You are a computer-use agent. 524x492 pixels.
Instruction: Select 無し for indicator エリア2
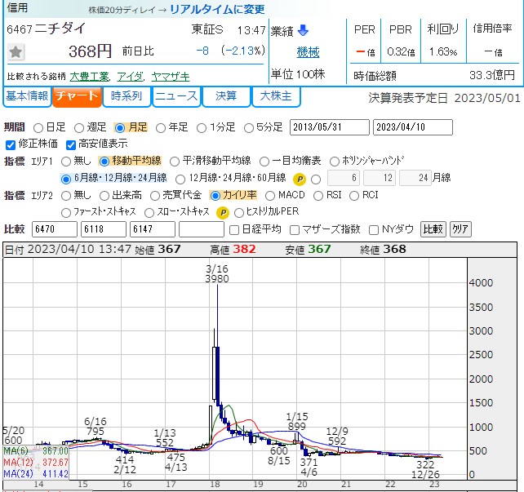pyautogui.click(x=66, y=196)
